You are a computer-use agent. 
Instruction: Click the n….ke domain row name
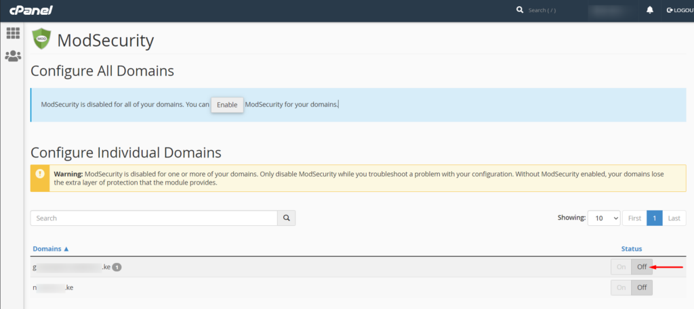pyautogui.click(x=53, y=287)
